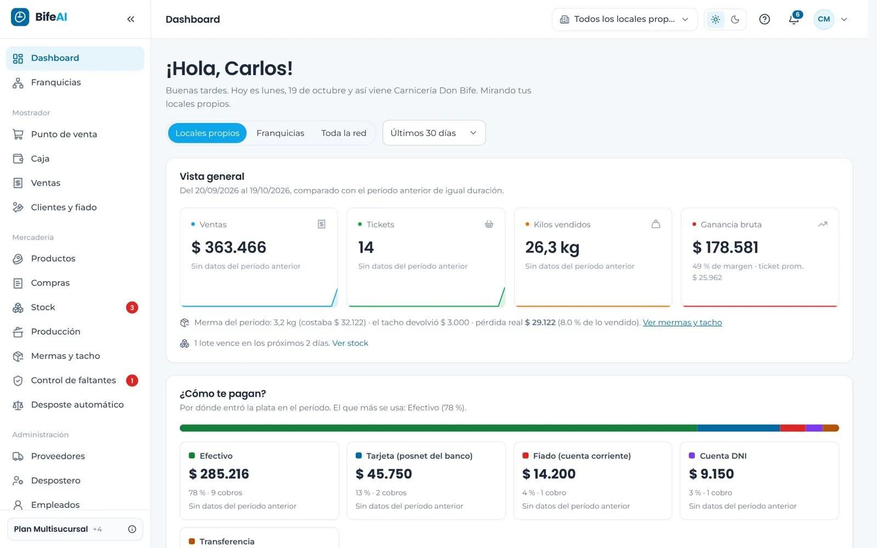Click the BifeAI logo icon
The height and width of the screenshot is (548, 877).
click(x=20, y=17)
